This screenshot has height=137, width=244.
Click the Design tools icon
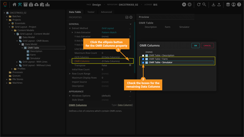[x=20, y=5]
